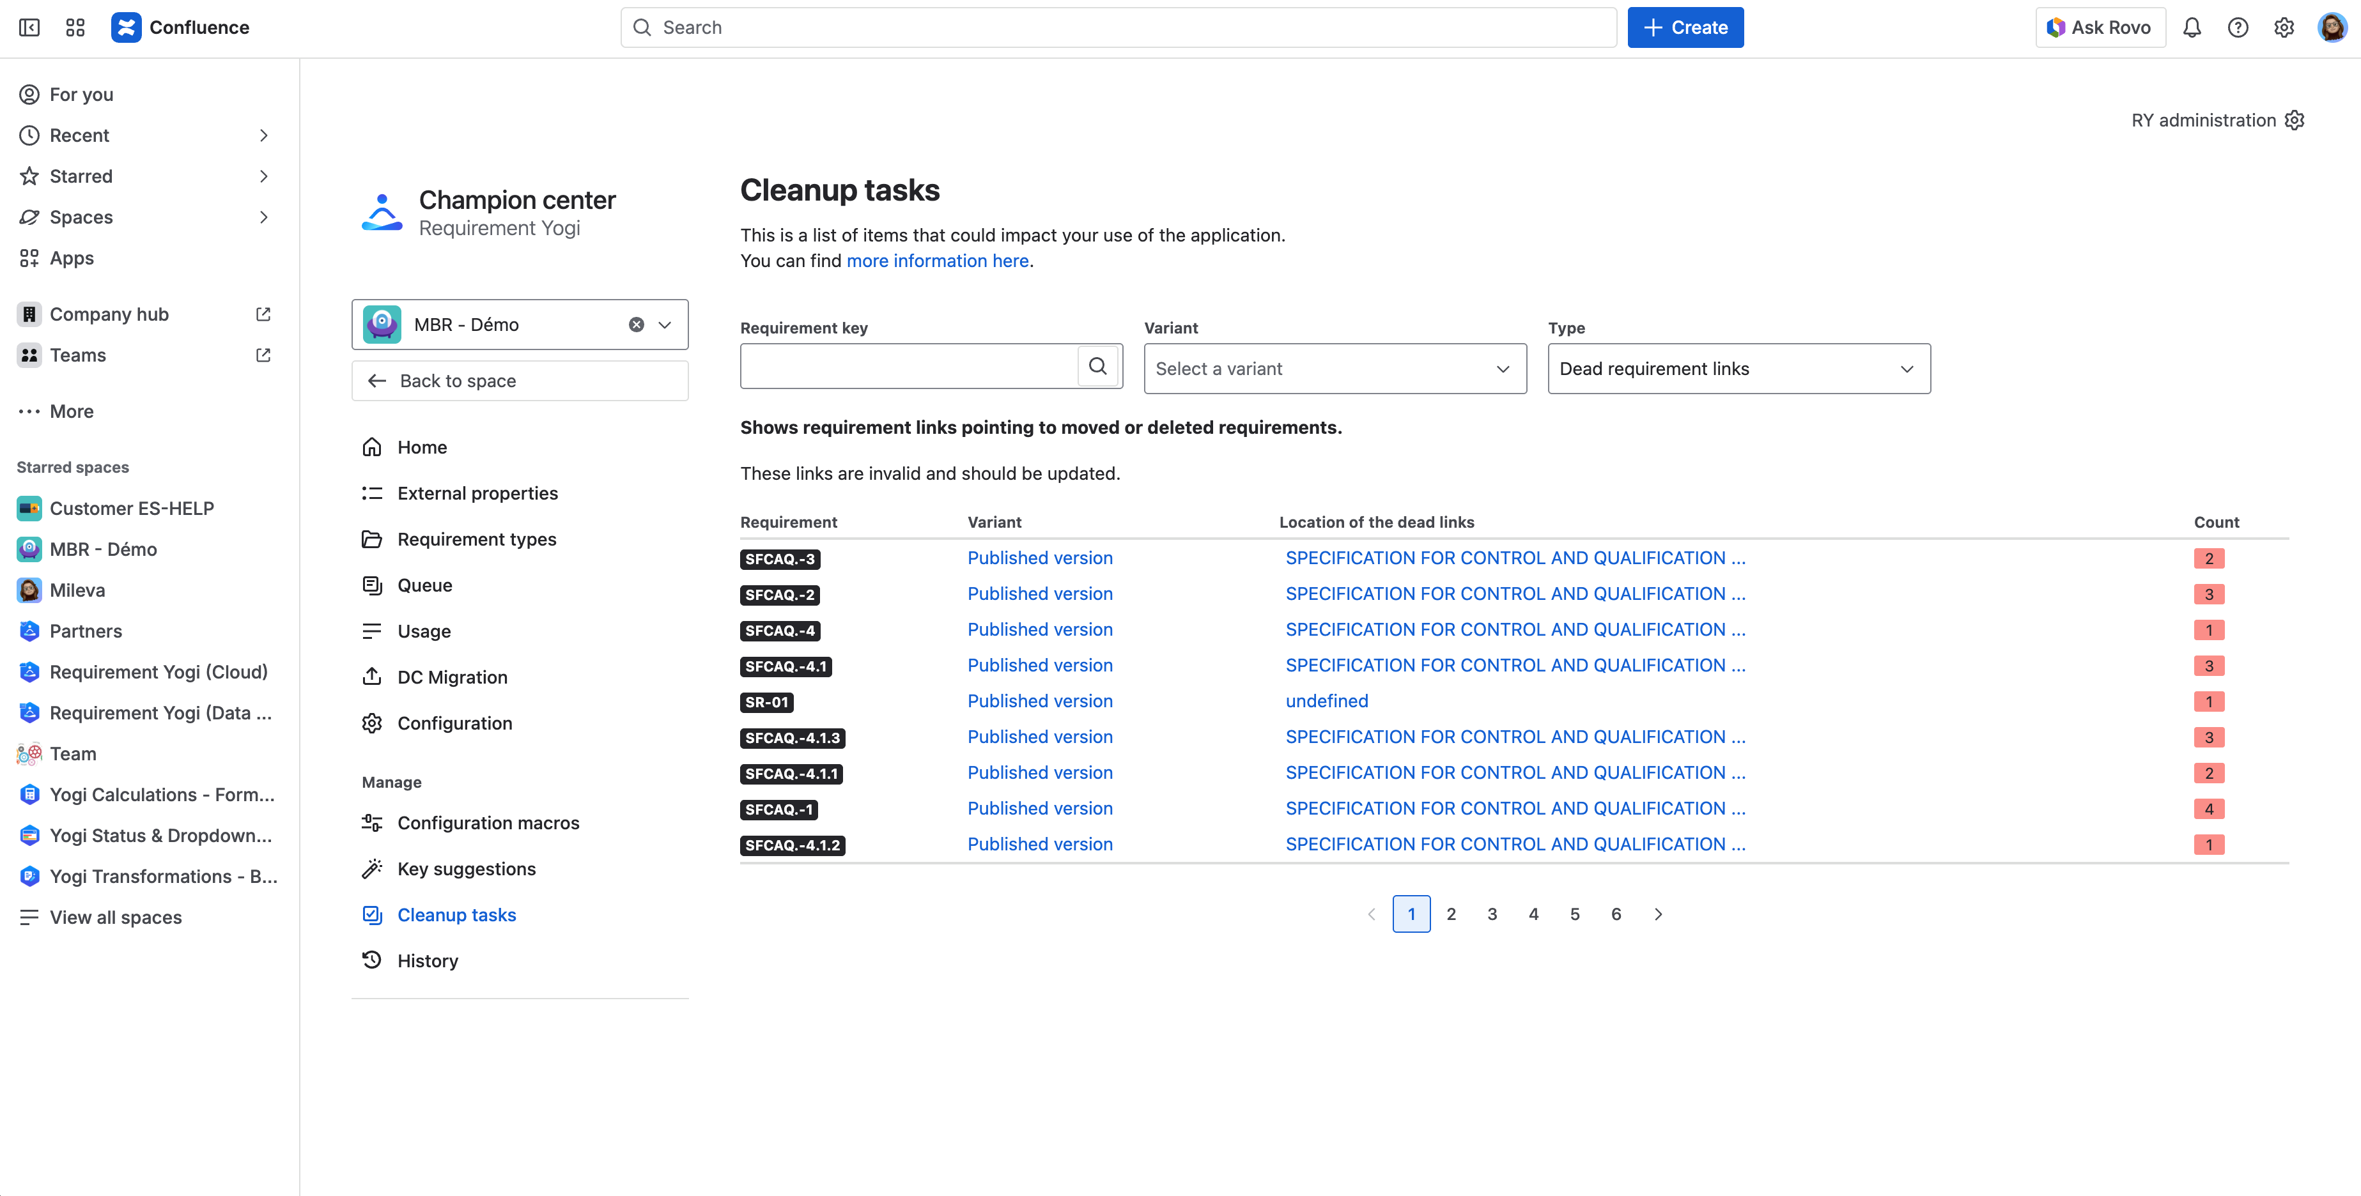This screenshot has width=2361, height=1196.
Task: Click the more information here link
Action: 937,261
